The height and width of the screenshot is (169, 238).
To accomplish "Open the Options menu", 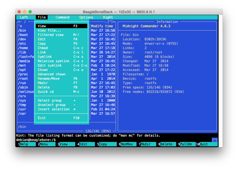I will (x=86, y=17).
